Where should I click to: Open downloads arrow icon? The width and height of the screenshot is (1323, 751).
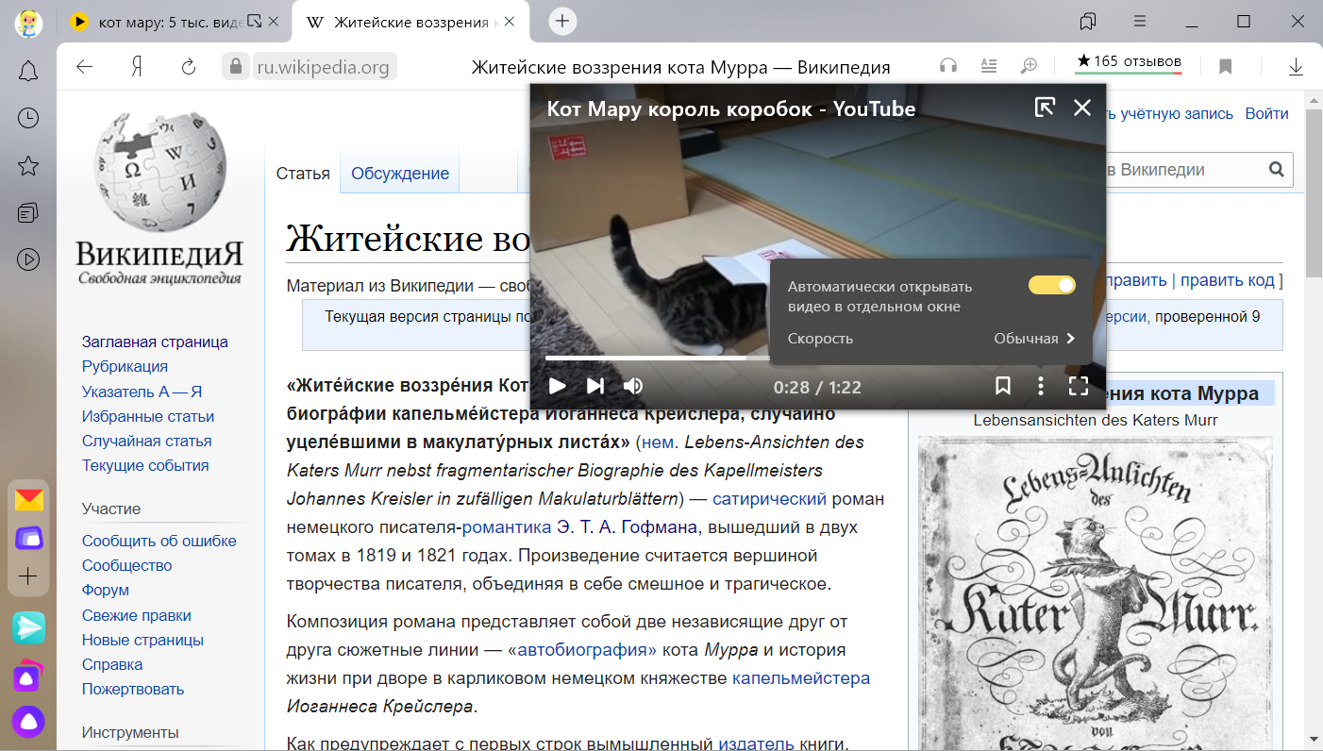point(1296,66)
